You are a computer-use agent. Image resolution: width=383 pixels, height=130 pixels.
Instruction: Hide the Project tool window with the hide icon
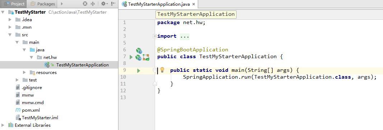(x=113, y=4)
